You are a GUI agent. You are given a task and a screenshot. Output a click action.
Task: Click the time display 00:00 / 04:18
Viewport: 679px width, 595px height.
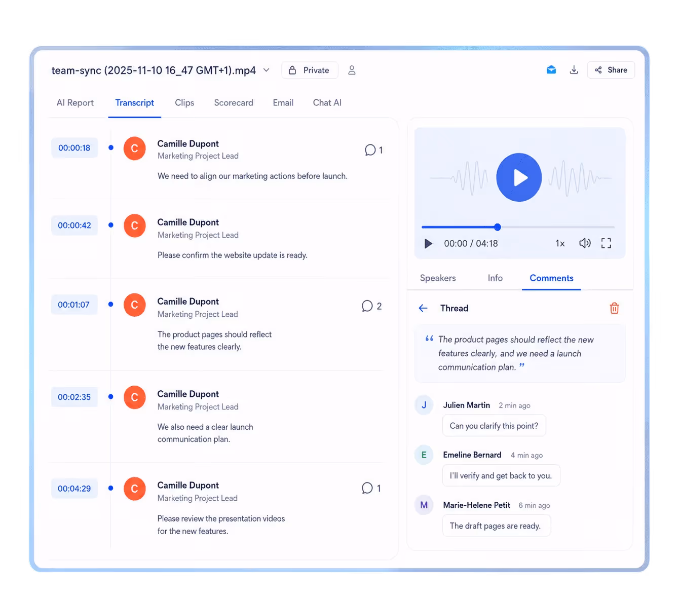click(x=471, y=244)
